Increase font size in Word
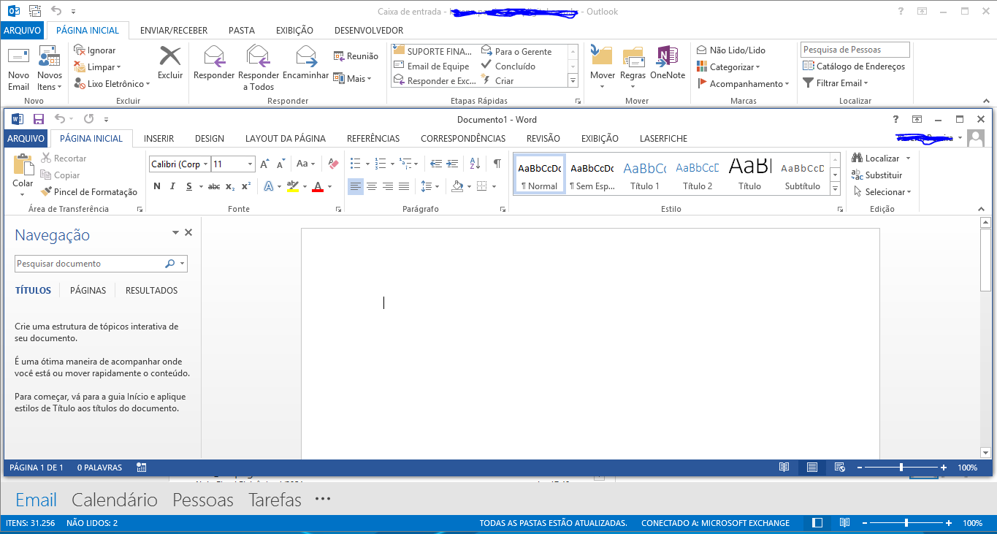The image size is (997, 534). (x=264, y=164)
